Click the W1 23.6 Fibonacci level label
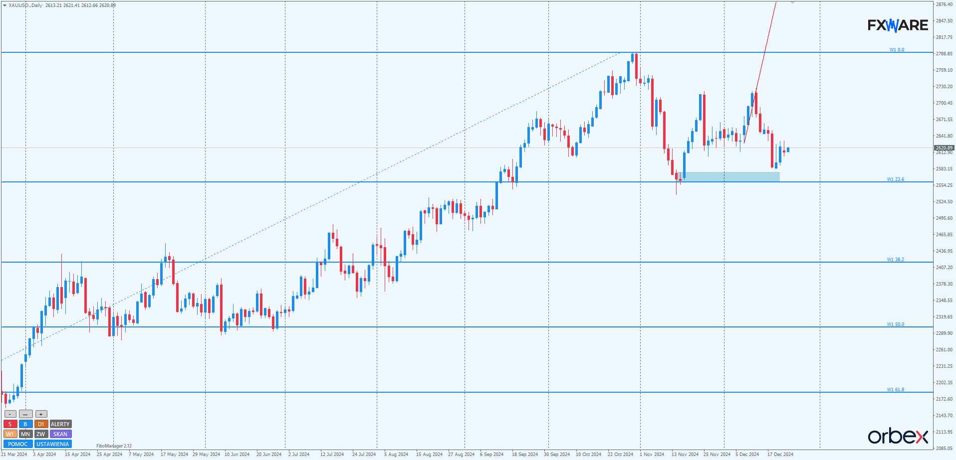Screen dimensions: 956x460 coord(895,179)
